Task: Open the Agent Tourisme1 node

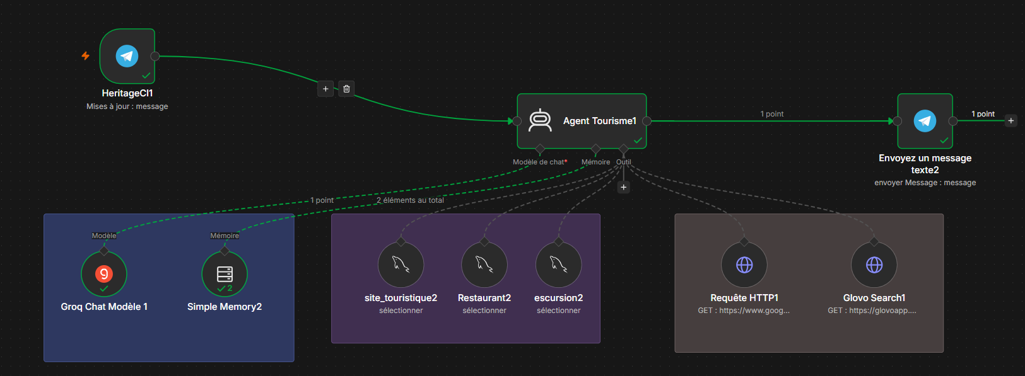Action: pos(582,121)
